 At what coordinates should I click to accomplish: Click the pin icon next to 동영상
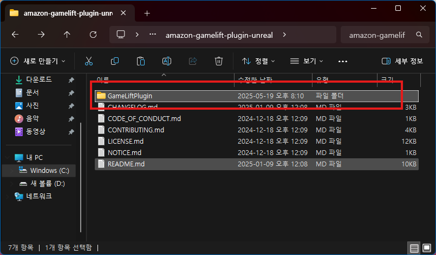coord(71,132)
